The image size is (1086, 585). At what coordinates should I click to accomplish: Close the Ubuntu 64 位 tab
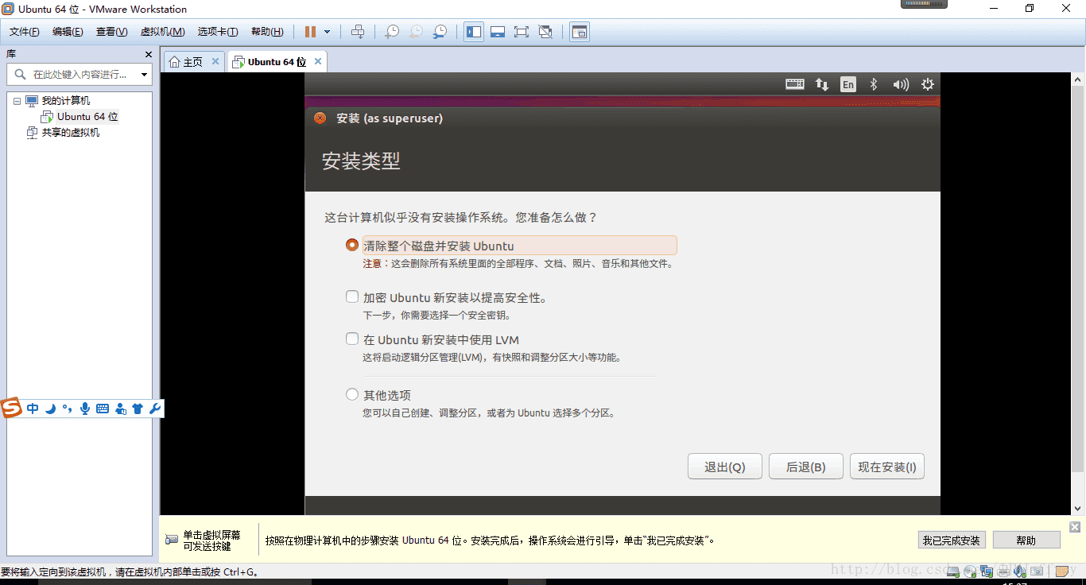coord(318,61)
